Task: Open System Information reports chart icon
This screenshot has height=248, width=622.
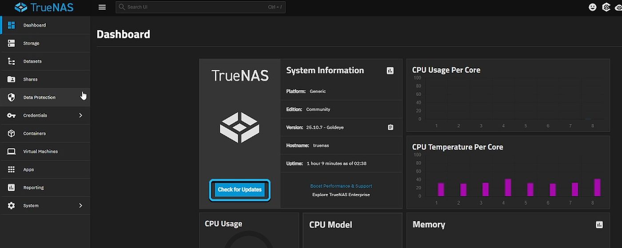Action: [x=390, y=70]
